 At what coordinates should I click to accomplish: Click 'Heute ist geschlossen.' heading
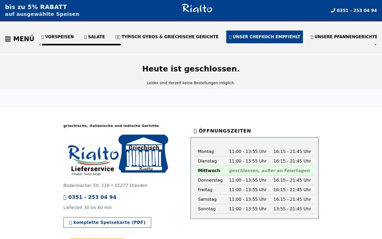click(x=191, y=69)
